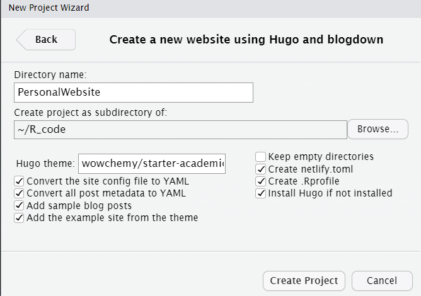Viewport: 421px width, 296px height.
Task: Uncheck Convert all post metadata to YAML
Action: 19,193
